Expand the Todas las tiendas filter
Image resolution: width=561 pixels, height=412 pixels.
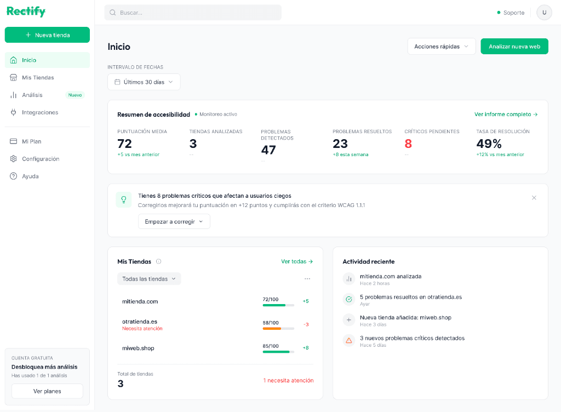click(148, 278)
